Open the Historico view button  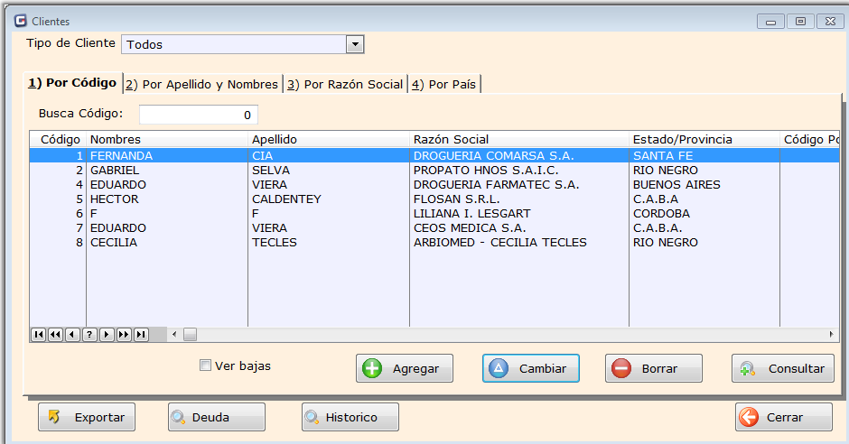(x=350, y=417)
